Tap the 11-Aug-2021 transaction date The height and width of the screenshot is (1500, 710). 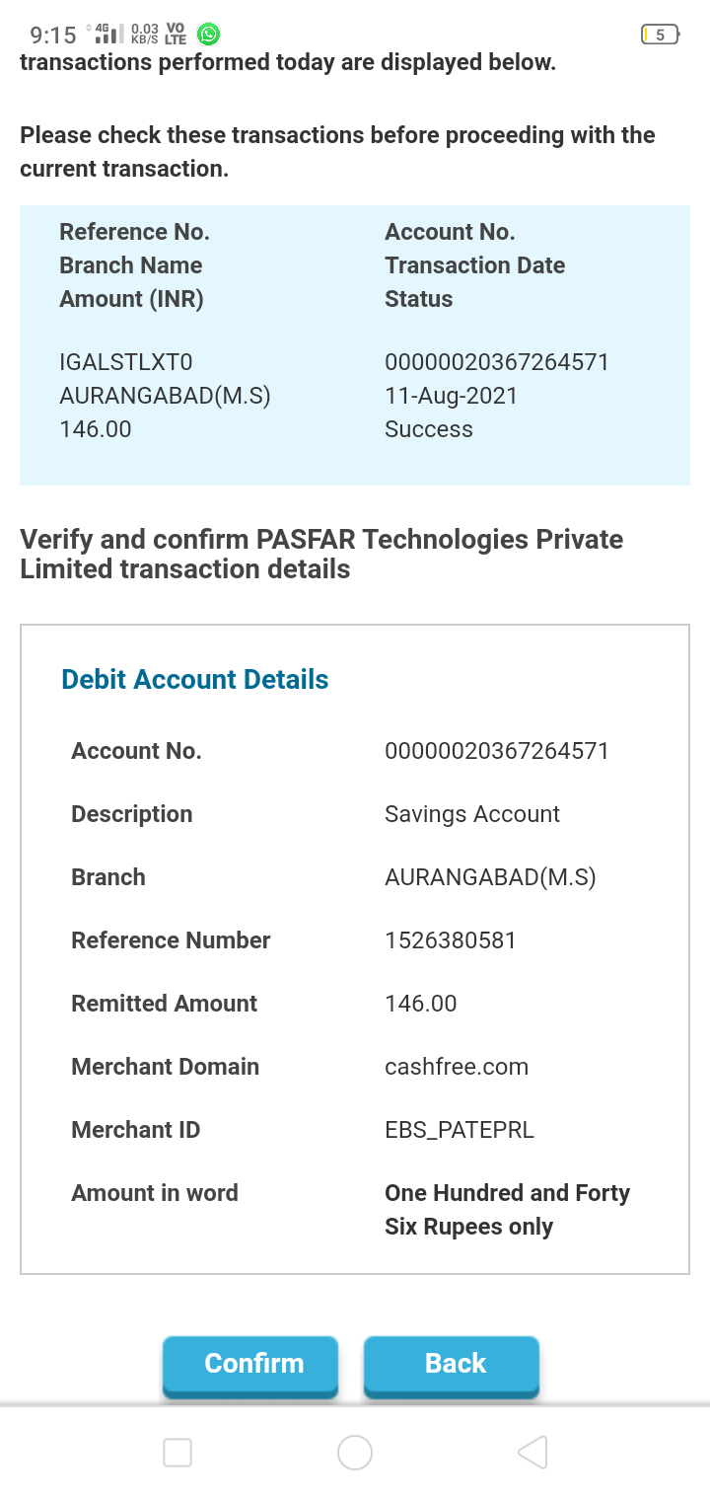[451, 396]
